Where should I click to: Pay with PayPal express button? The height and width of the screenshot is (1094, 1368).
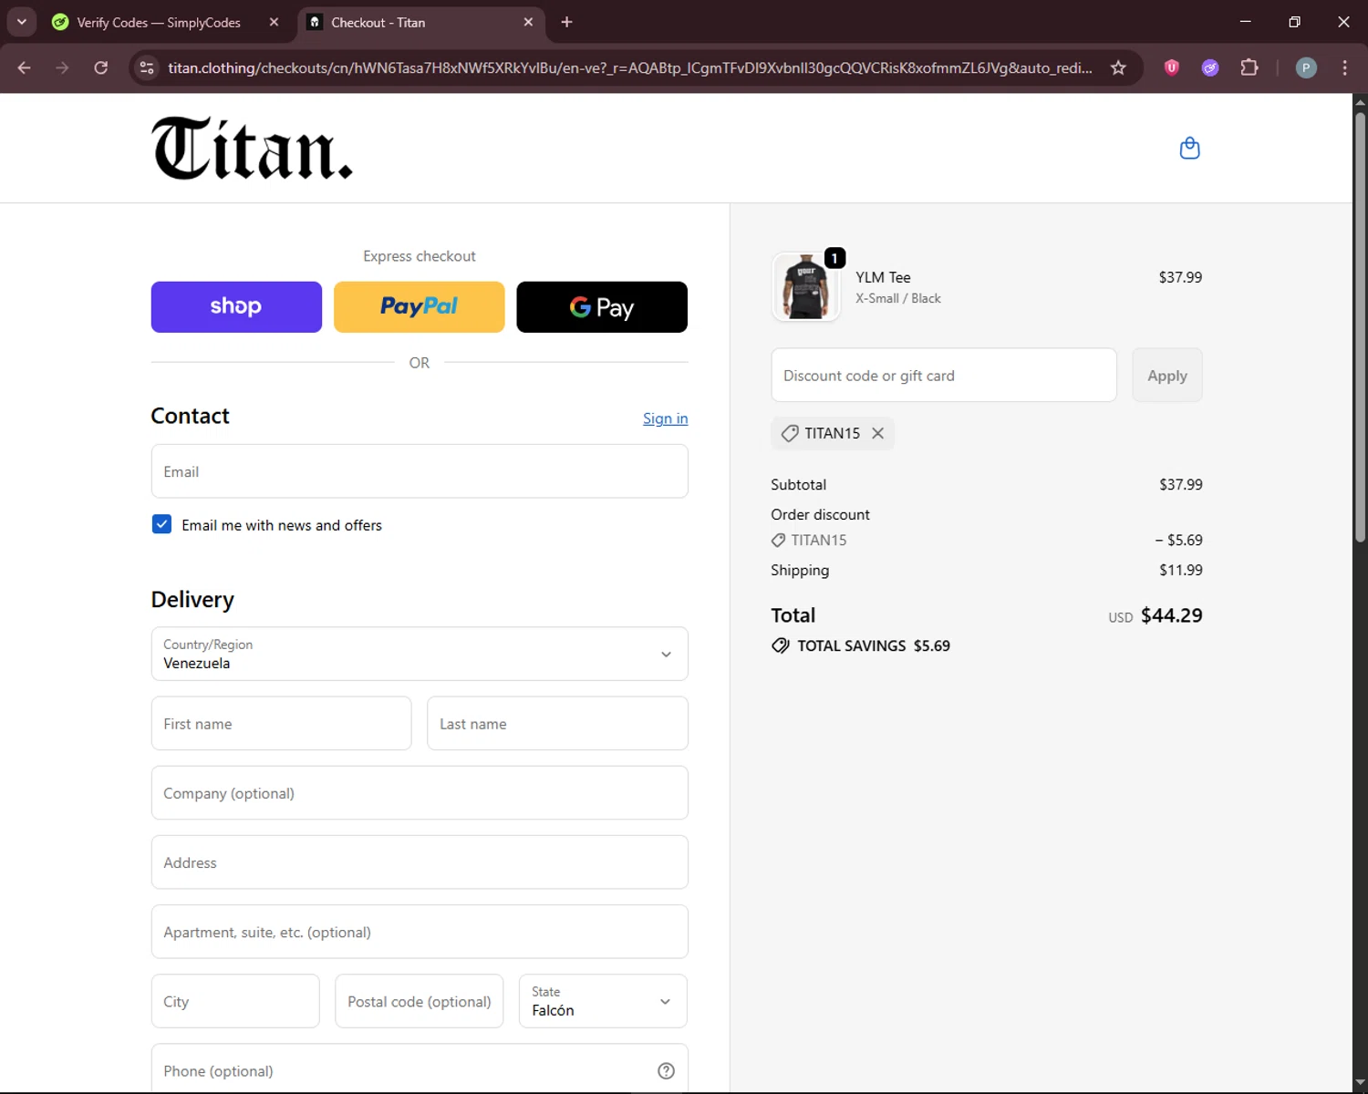(420, 307)
